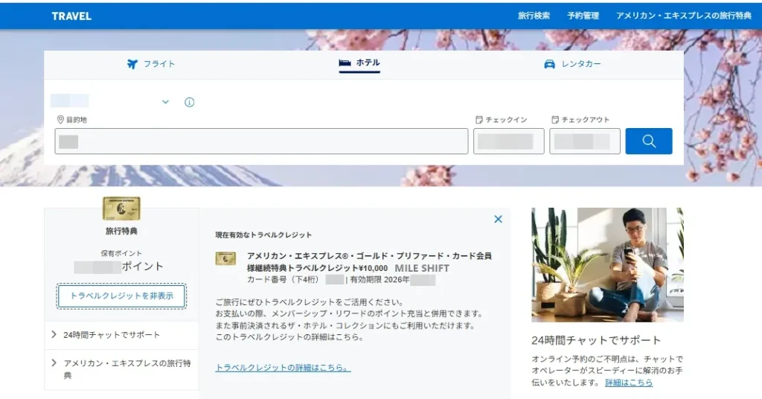The image size is (762, 399).
Task: Click the destination pin icon
Action: click(x=60, y=120)
